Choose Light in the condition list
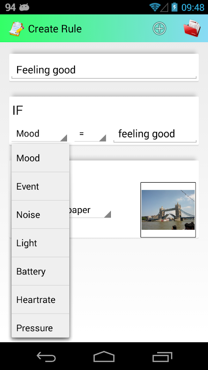The height and width of the screenshot is (370, 208). [x=40, y=243]
